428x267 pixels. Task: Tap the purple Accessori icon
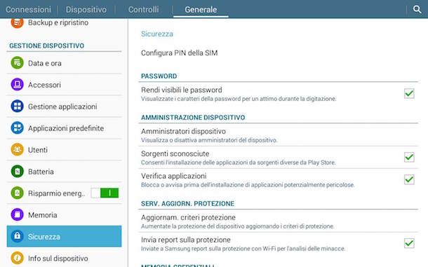18,85
